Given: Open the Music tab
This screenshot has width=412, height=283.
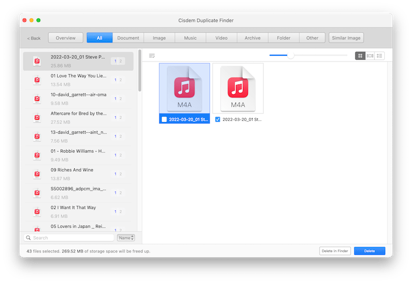Looking at the screenshot, I should click(190, 38).
